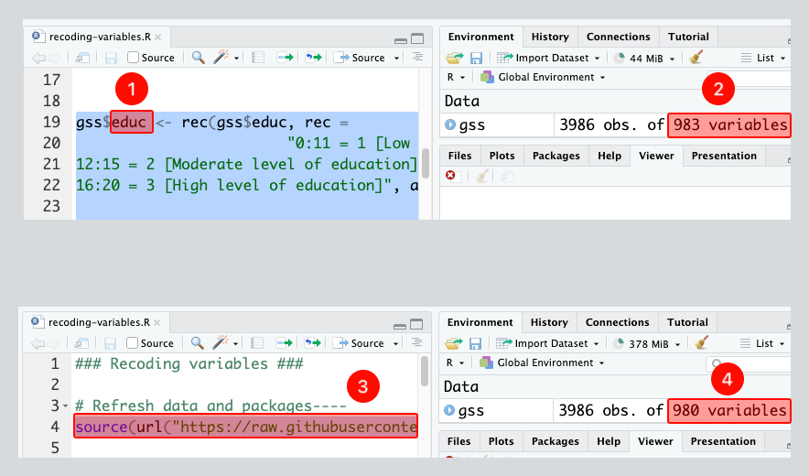This screenshot has height=476, width=809.
Task: Click the code tools wand in lower editor
Action: point(221,342)
